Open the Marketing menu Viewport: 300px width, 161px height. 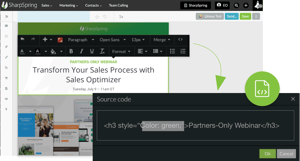coord(69,5)
